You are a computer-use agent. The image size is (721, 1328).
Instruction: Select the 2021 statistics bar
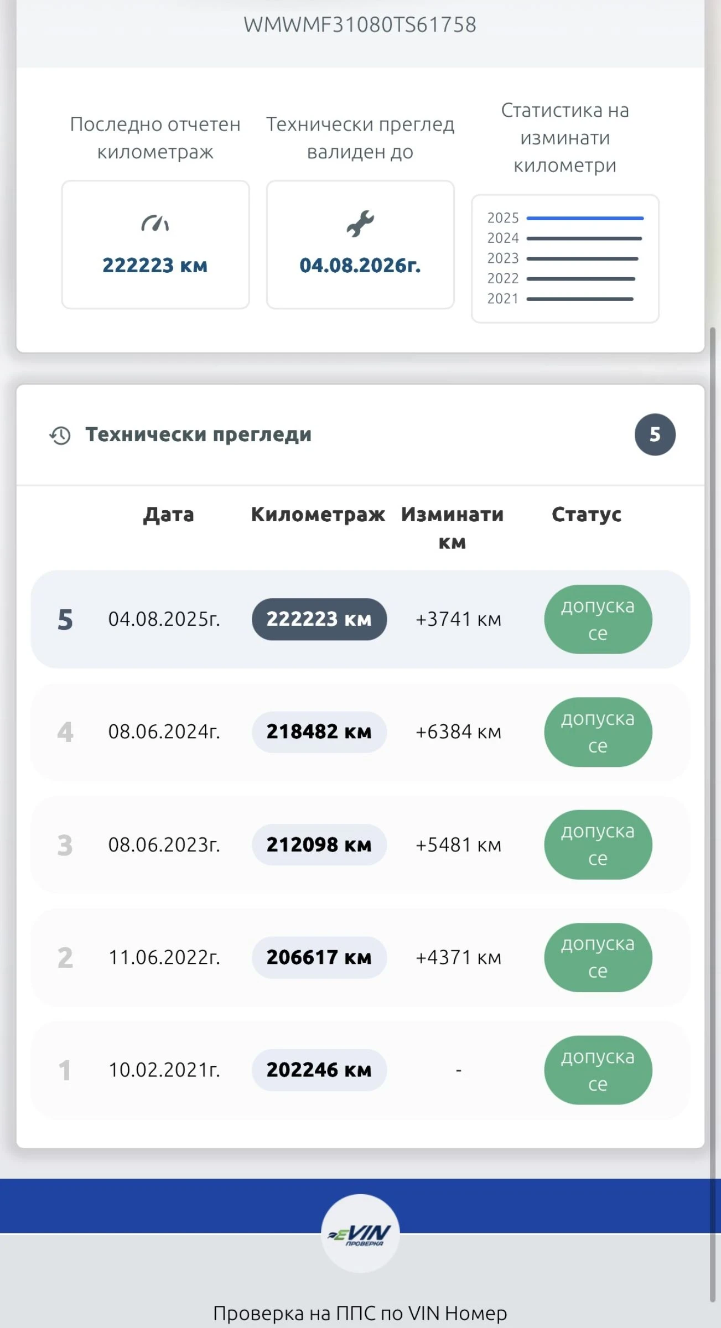point(580,299)
